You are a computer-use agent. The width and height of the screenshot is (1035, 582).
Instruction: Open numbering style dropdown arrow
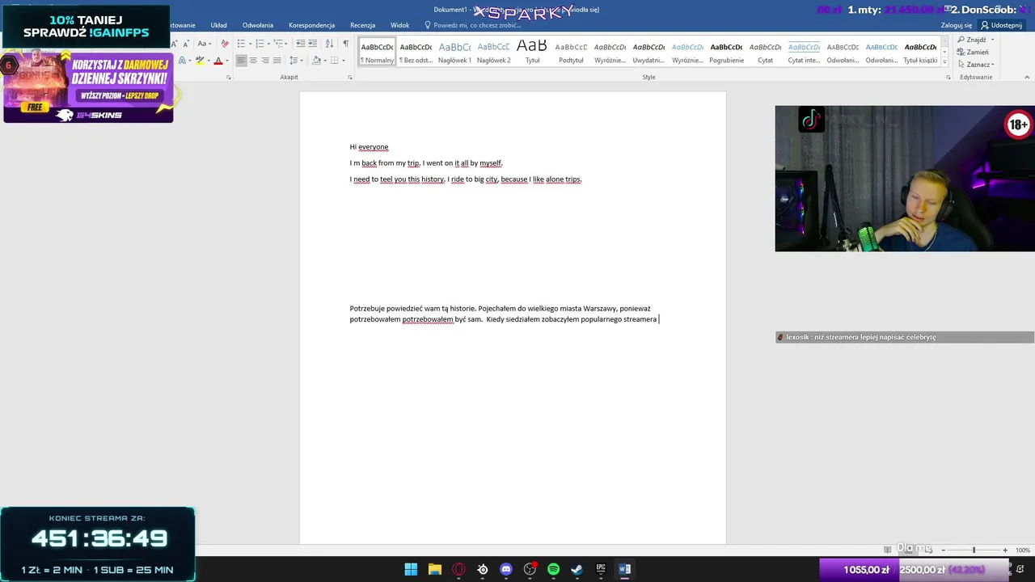click(268, 44)
